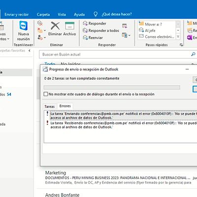197x197 pixels.
Task: Click the Archivo archive icon
Action: [69, 26]
